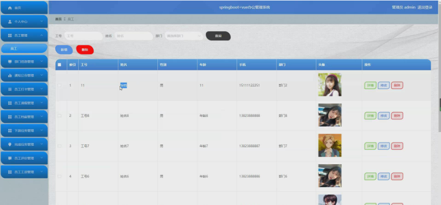Viewport: 441px width, 205px height.
Task: Focus the 姓名 search input
Action: pyautogui.click(x=133, y=36)
